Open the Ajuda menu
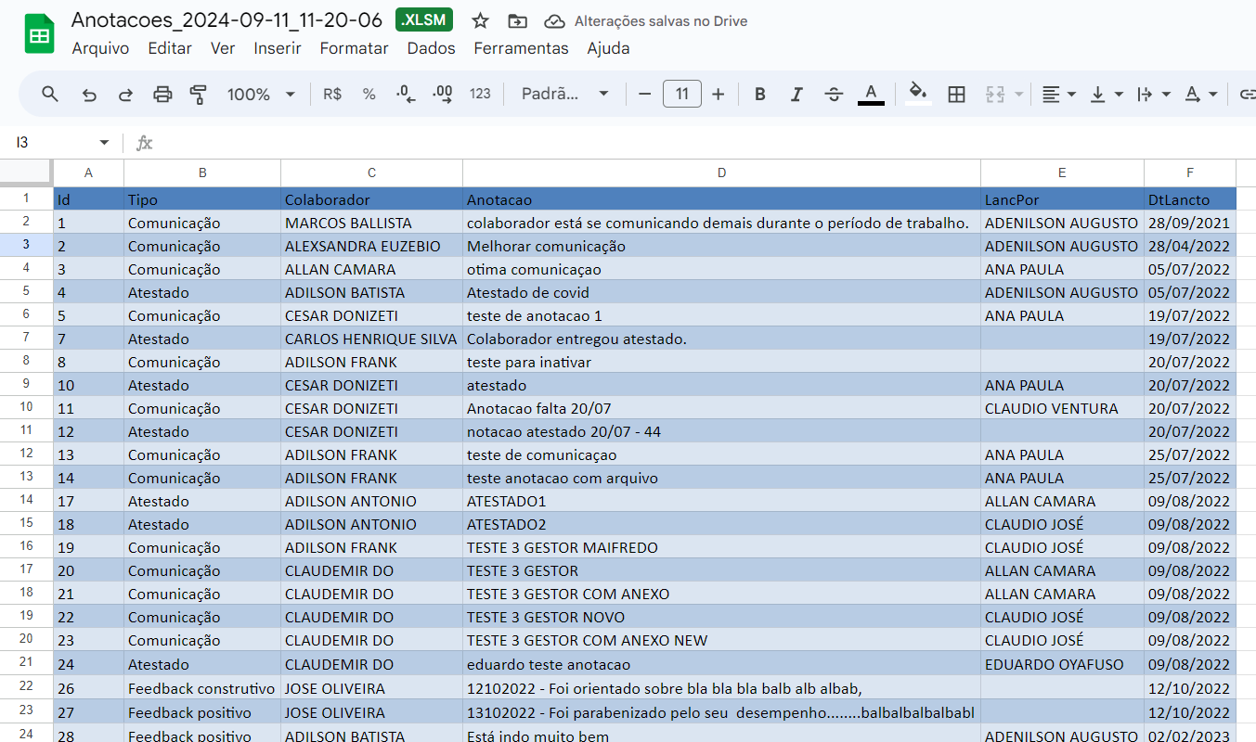This screenshot has width=1256, height=742. (608, 48)
